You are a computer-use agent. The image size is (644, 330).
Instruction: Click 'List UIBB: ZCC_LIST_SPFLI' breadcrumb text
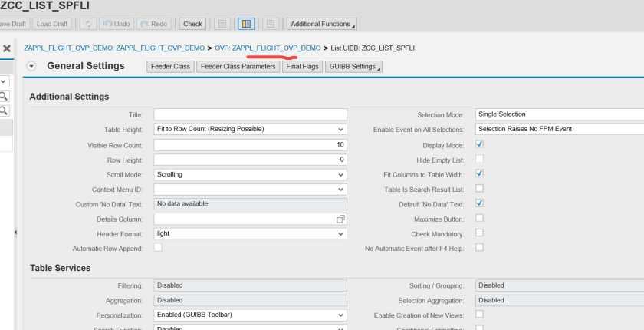pyautogui.click(x=373, y=48)
